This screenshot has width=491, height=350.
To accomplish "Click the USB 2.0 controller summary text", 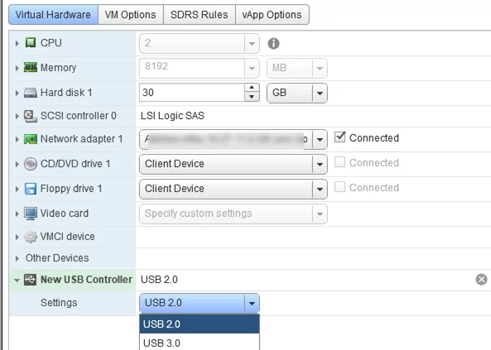I will point(159,279).
